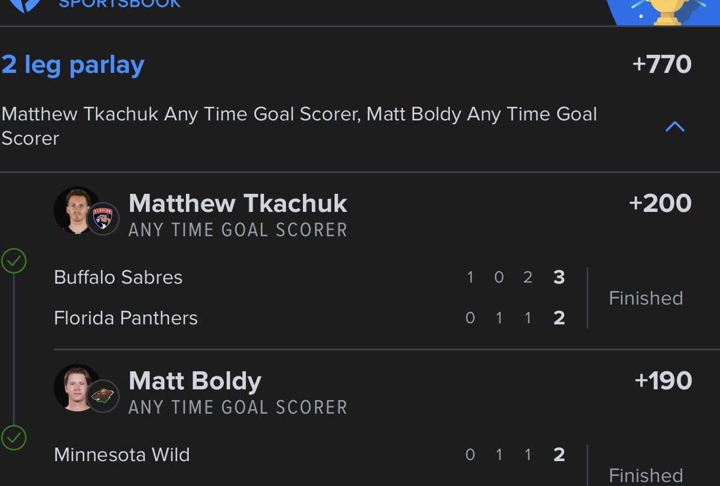Tap the Minnesota Wild team logo badge
This screenshot has width=720, height=486.
(103, 395)
